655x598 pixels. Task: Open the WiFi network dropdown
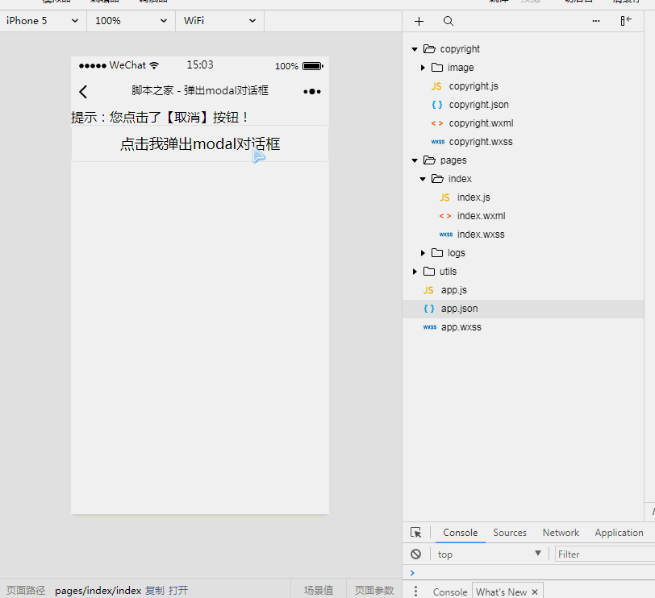[219, 21]
